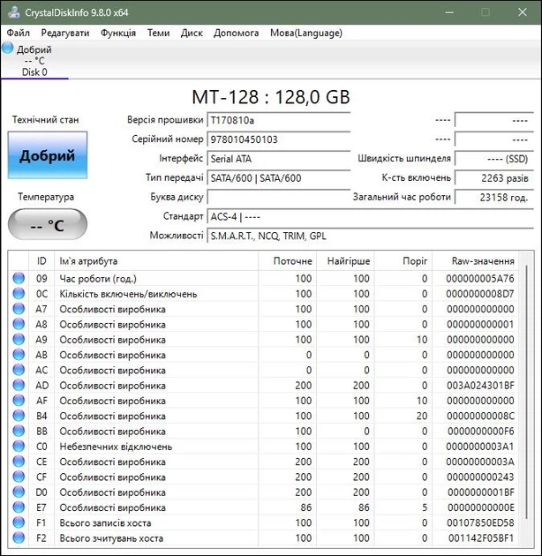Image resolution: width=542 pixels, height=556 pixels.
Task: Click E7 row current value 86
Action: tap(306, 507)
